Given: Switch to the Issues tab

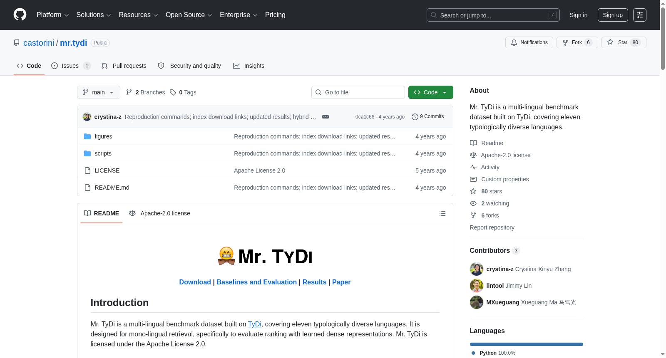Looking at the screenshot, I should tap(71, 66).
